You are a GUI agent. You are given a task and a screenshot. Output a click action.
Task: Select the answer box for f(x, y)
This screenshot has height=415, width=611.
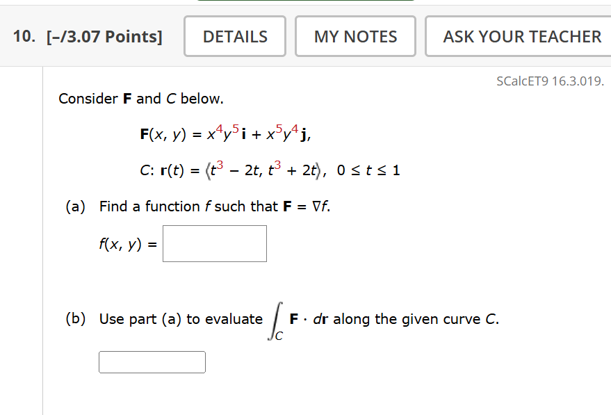point(214,243)
